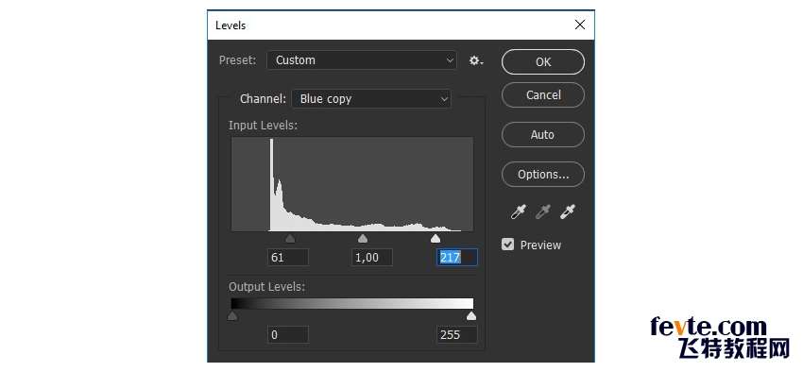Select the black point eyedropper
The width and height of the screenshot is (803, 372).
(519, 211)
